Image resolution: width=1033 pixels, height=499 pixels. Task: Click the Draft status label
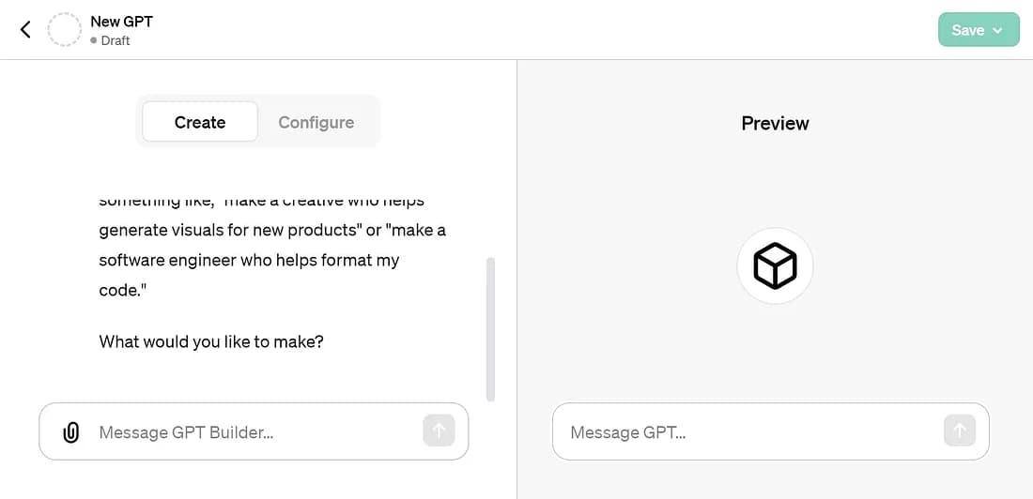(116, 41)
